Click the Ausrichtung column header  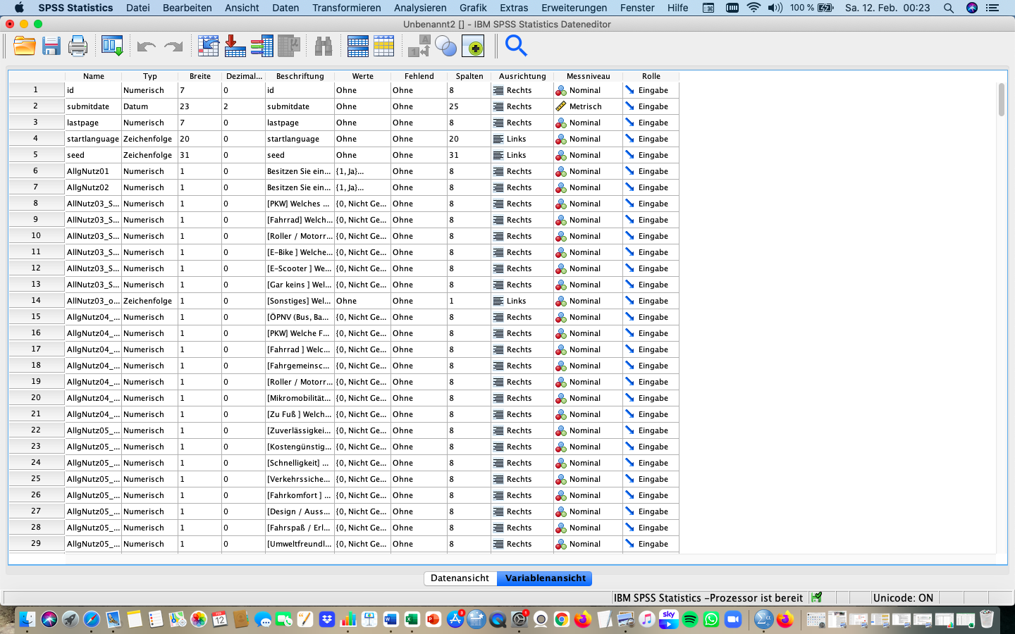tap(522, 76)
